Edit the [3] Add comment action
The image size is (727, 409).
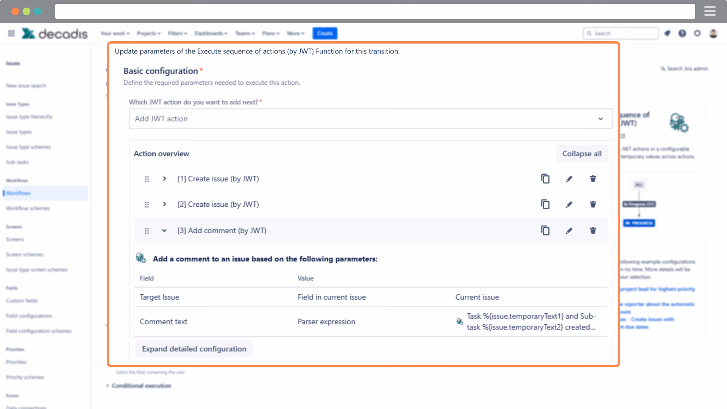569,231
